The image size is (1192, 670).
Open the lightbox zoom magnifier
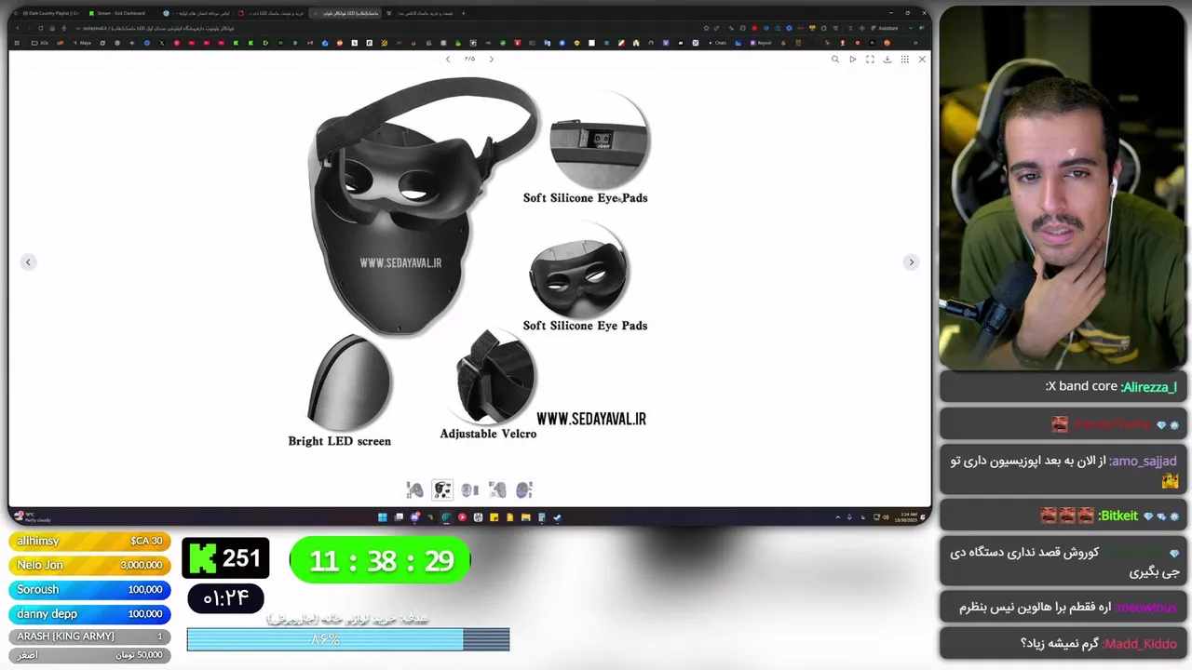tap(835, 59)
